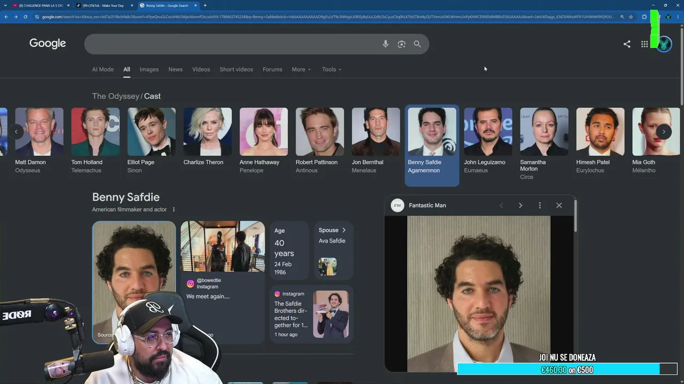The height and width of the screenshot is (384, 684).
Task: Open the Chrome three-dot menu
Action: (x=678, y=17)
